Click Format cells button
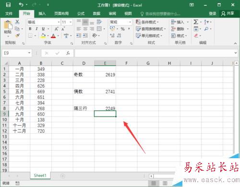The width and height of the screenshot is (240, 187). 179,35
